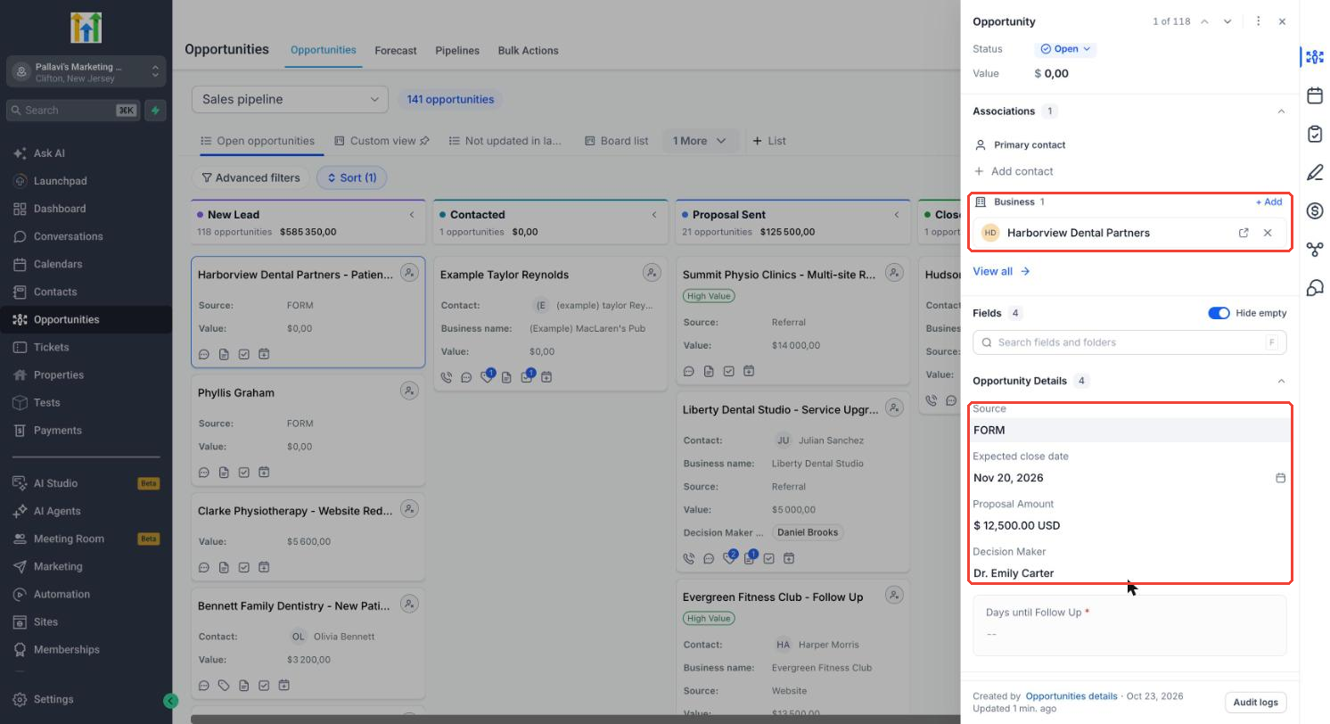Collapse the Opportunity Details section
The image size is (1330, 724).
[x=1281, y=381]
